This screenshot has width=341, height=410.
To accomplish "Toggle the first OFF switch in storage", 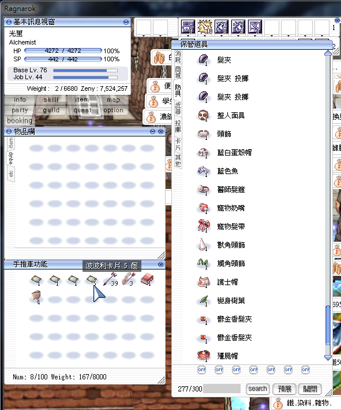I will coord(202,370).
